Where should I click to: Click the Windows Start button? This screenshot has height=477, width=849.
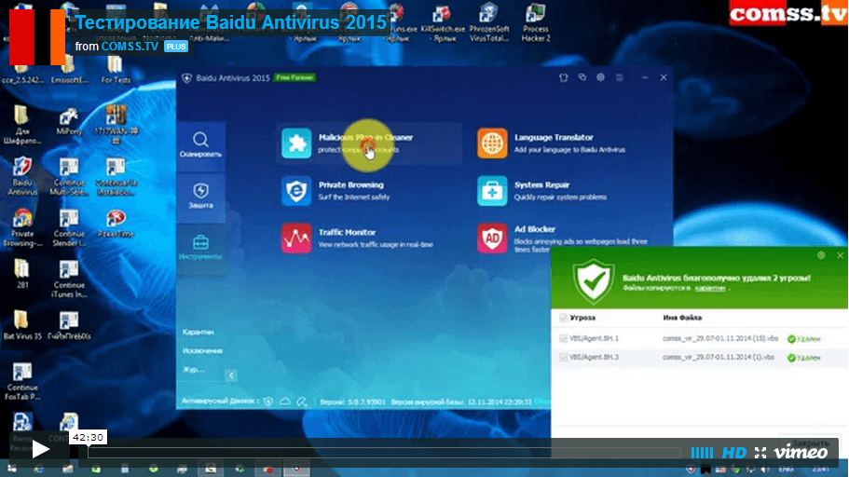pyautogui.click(x=12, y=470)
